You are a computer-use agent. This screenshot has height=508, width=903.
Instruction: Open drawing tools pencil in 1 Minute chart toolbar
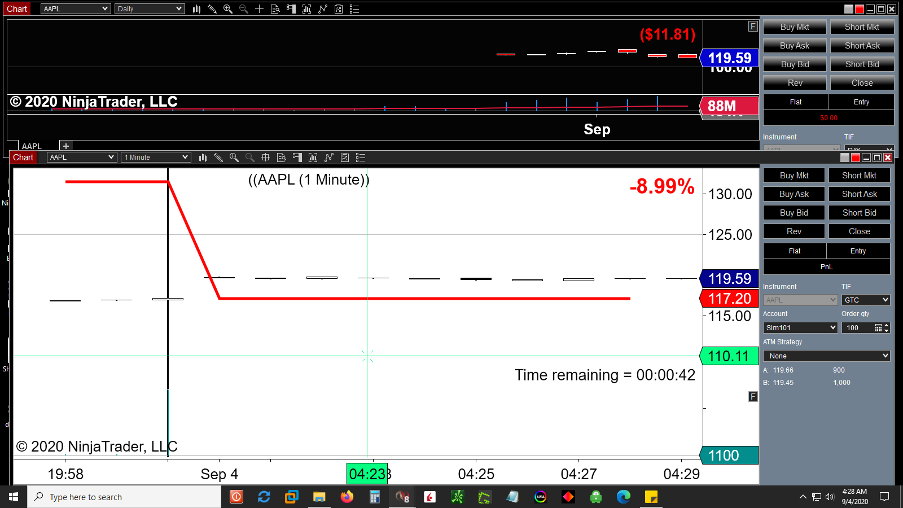click(218, 157)
